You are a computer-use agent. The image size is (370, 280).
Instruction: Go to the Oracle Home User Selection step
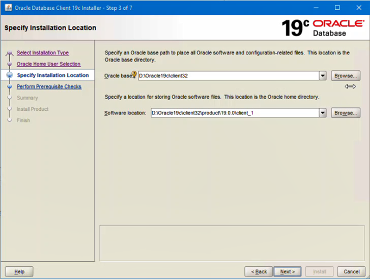point(49,64)
